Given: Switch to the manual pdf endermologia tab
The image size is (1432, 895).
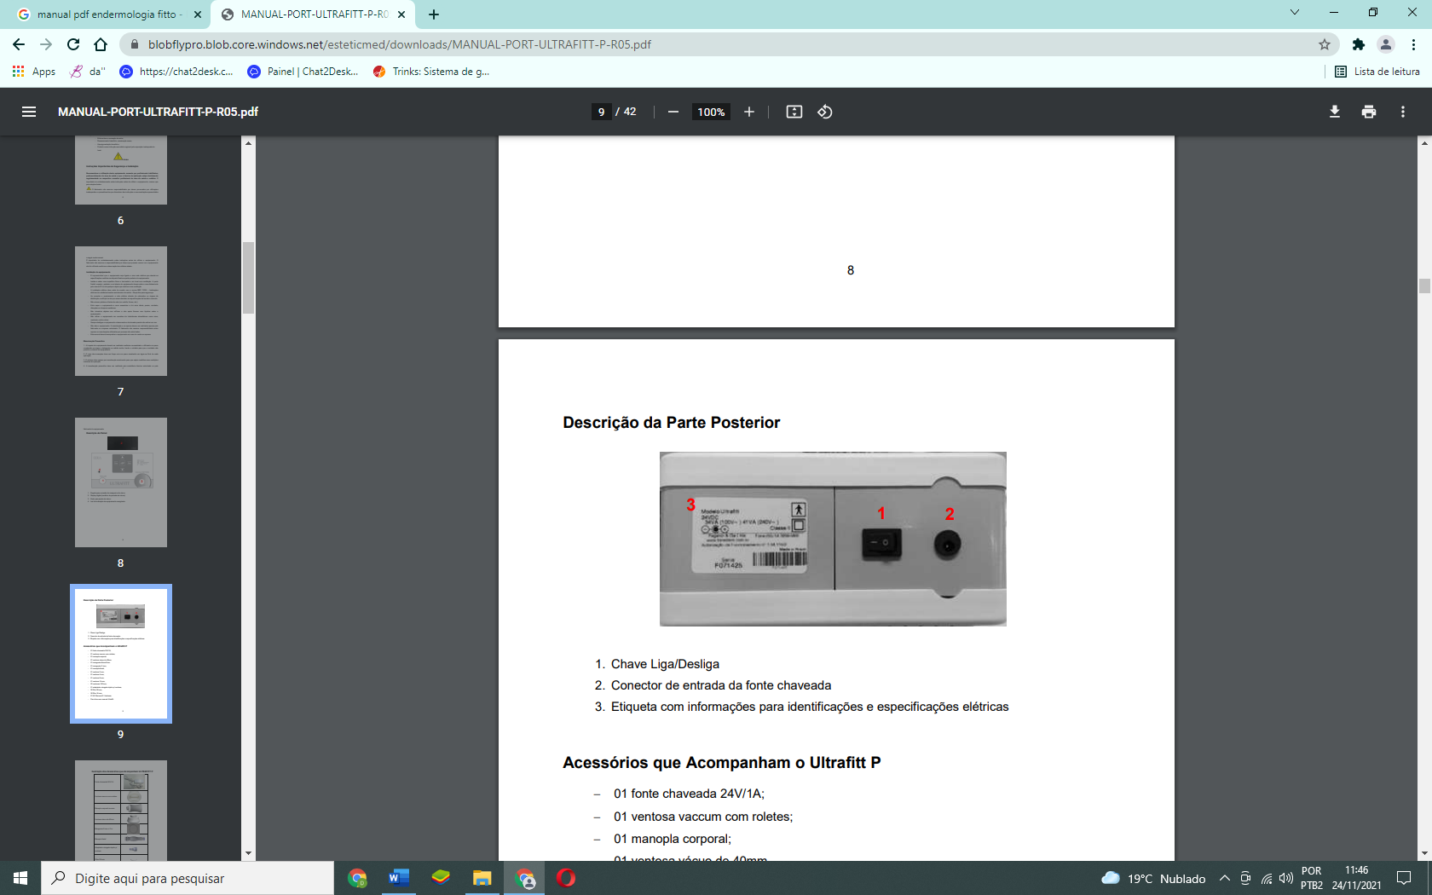Looking at the screenshot, I should tap(109, 14).
